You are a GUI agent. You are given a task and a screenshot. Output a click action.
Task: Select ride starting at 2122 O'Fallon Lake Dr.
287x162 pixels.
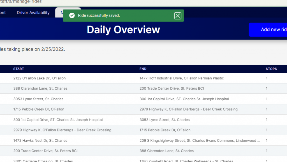click(x=40, y=78)
